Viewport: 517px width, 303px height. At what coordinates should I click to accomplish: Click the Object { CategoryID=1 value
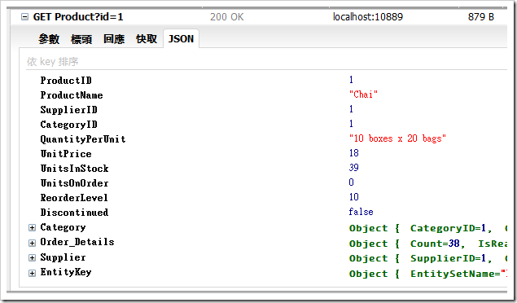point(428,228)
